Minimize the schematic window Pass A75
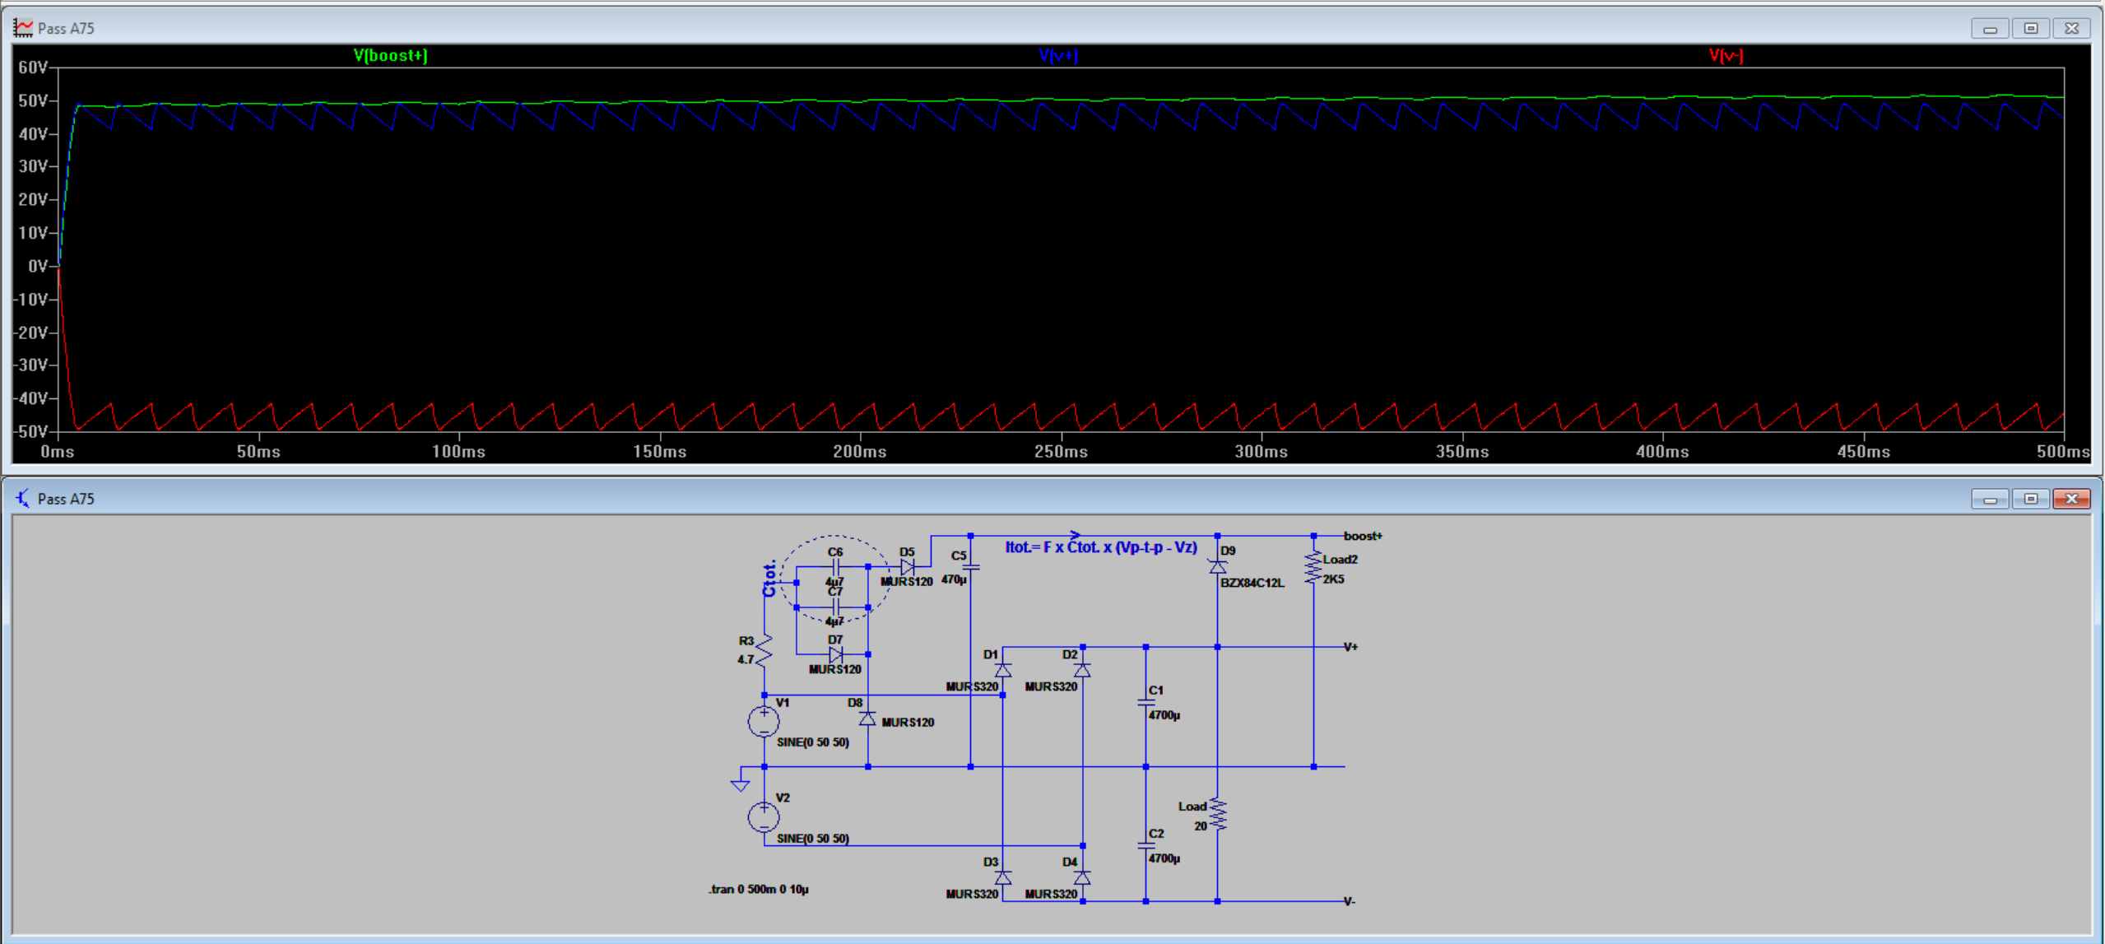Viewport: 2105px width, 944px height. click(x=1990, y=500)
